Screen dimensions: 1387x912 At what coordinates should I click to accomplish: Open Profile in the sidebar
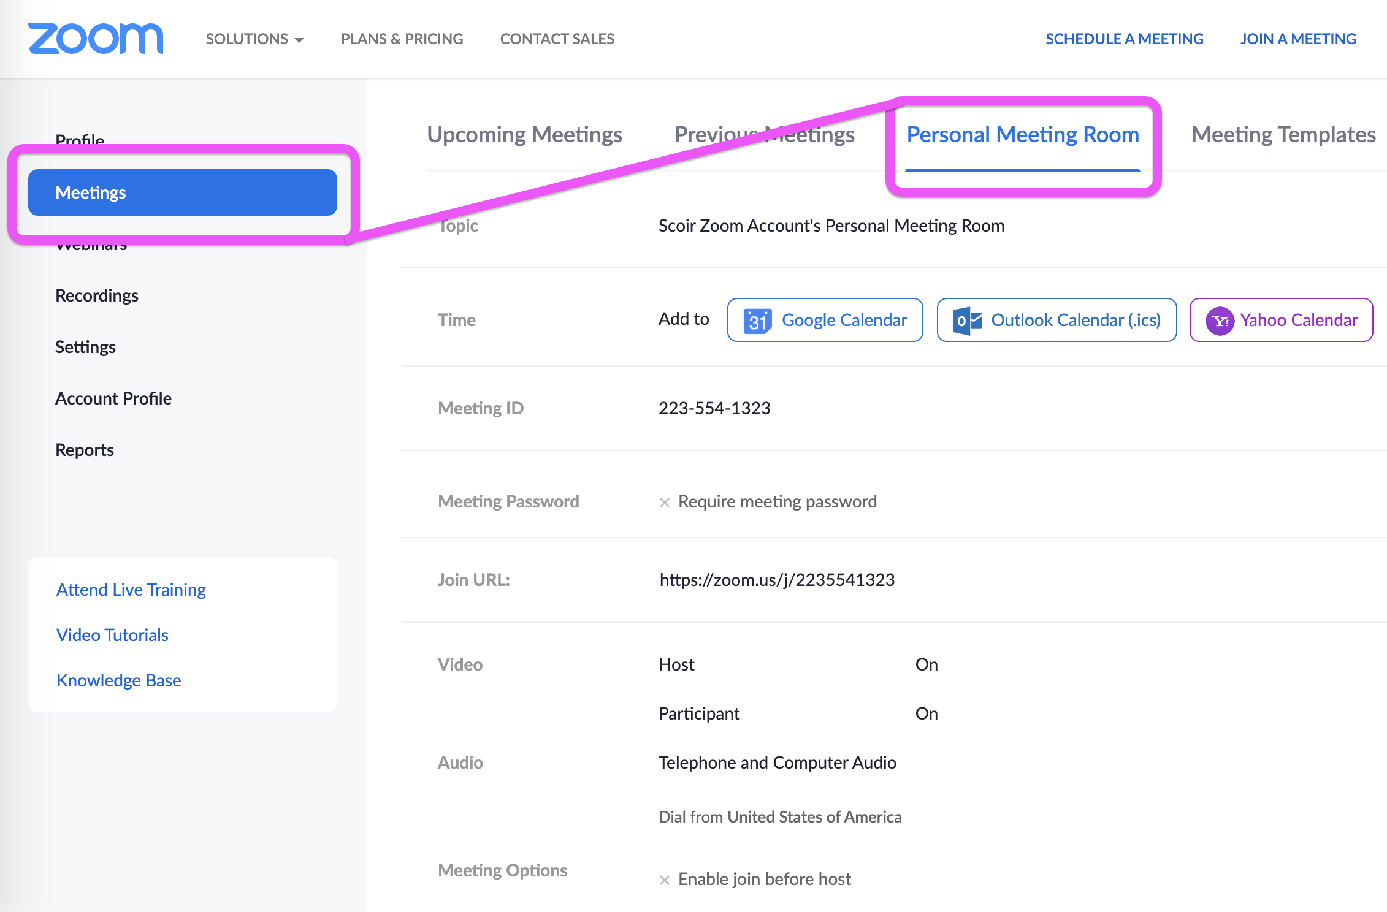[x=80, y=140]
